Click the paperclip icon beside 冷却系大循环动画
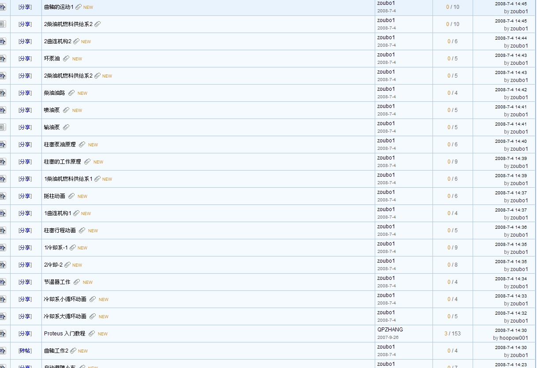The image size is (537, 368). [93, 316]
